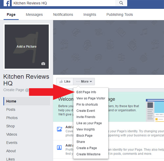Image resolution: width=164 pixels, height=161 pixels.
Task: Click the Facebook logo icon
Action: coord(7,3)
